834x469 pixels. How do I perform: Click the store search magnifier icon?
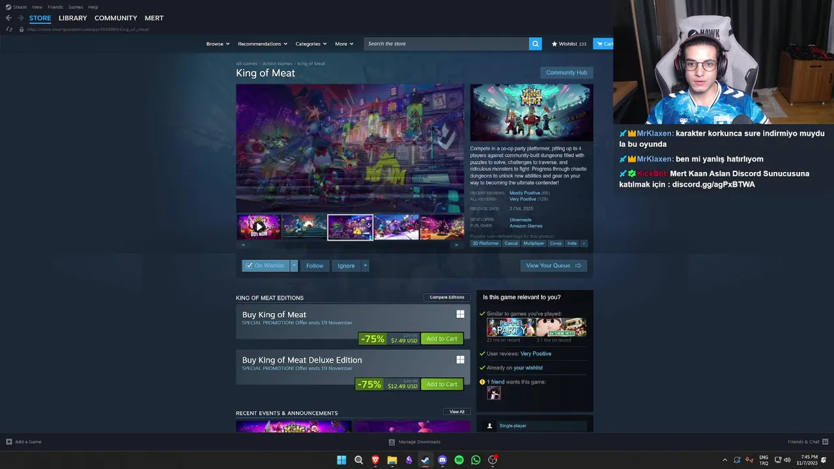tap(535, 44)
